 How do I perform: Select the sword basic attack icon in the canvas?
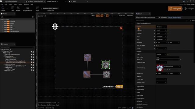[x=87, y=74]
